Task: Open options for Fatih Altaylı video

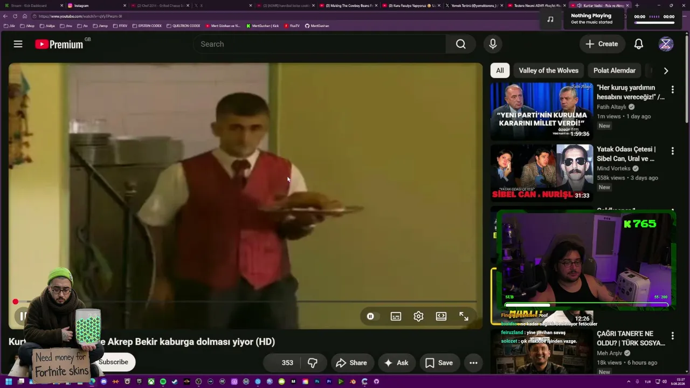Action: coord(672,89)
